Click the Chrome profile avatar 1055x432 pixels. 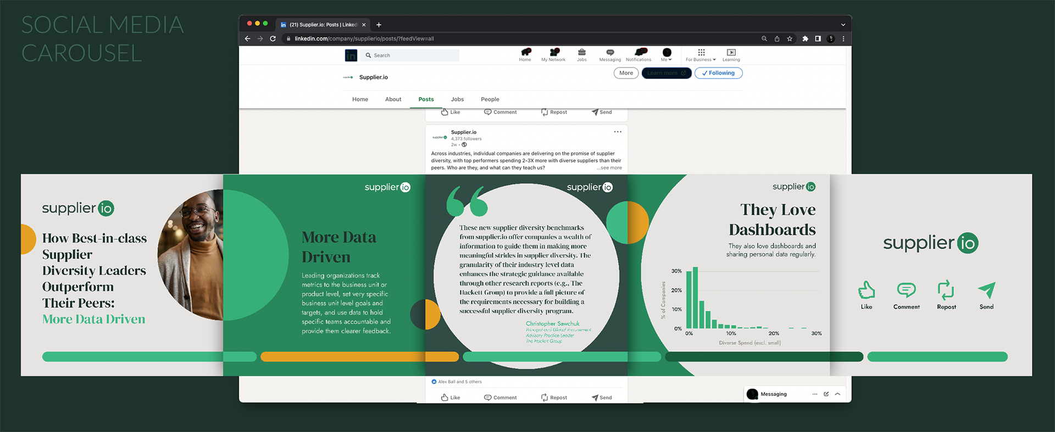point(831,38)
